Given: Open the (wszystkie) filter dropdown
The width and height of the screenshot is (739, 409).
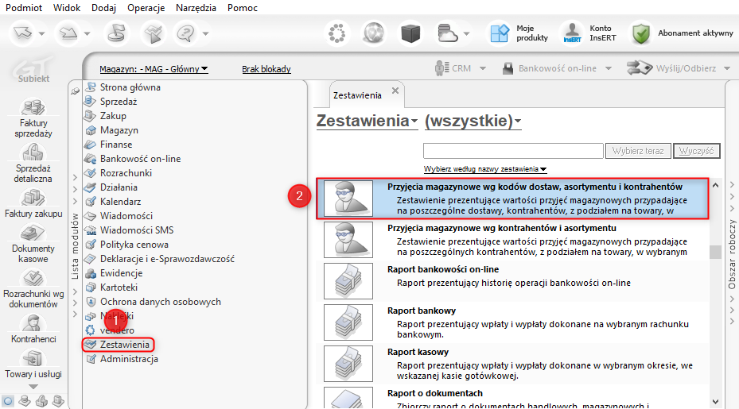Looking at the screenshot, I should 473,121.
